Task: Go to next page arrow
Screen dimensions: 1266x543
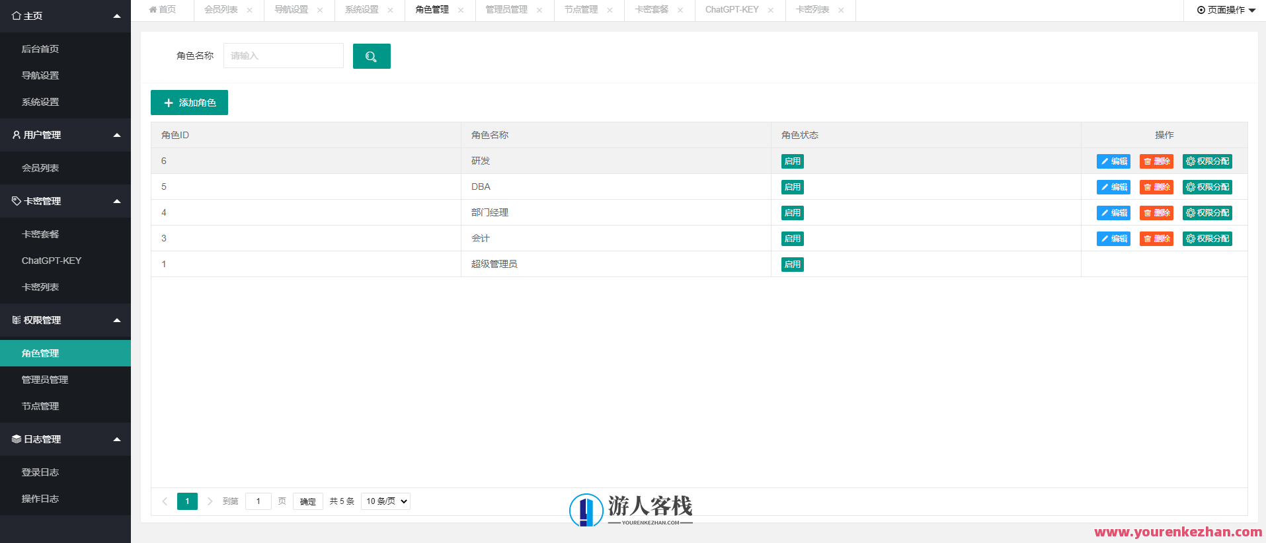Action: tap(210, 501)
